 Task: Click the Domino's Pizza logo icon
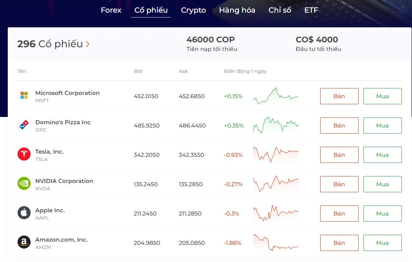tap(24, 125)
